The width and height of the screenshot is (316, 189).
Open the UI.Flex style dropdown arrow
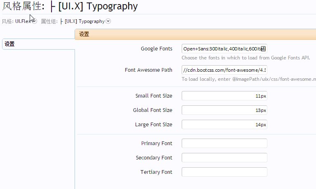click(x=34, y=21)
